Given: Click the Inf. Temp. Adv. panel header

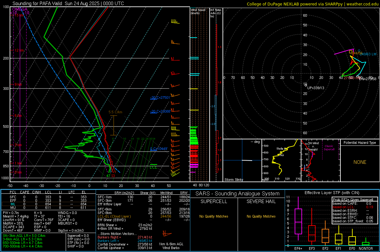Looking at the screenshot, I should click(216, 13).
